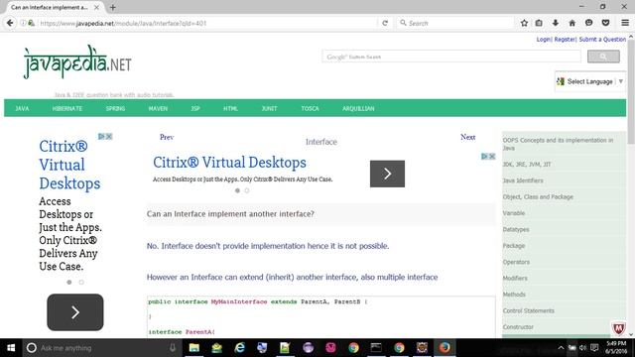Click Submit a Question link
This screenshot has width=635, height=357.
click(x=602, y=40)
